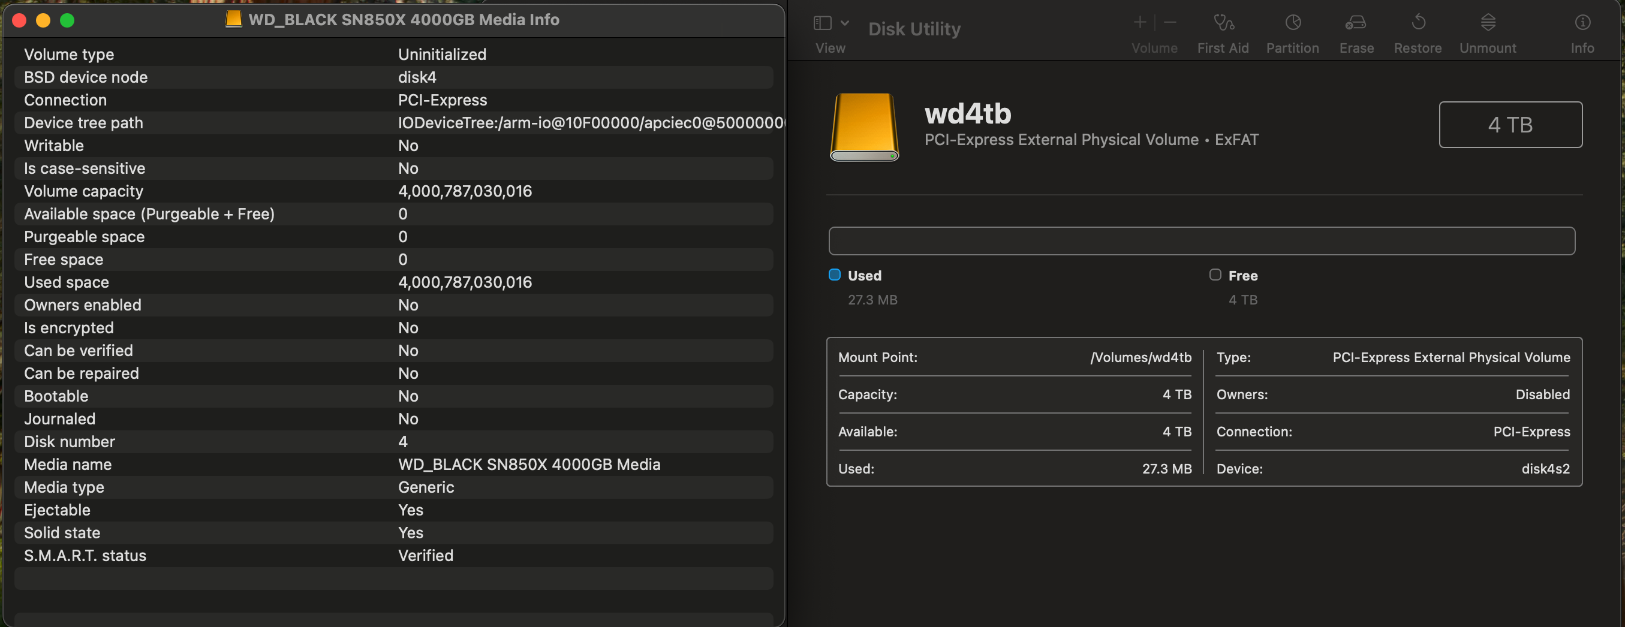Click the Partition toolbar icon
Screen dimensions: 1625x627
coord(1292,24)
